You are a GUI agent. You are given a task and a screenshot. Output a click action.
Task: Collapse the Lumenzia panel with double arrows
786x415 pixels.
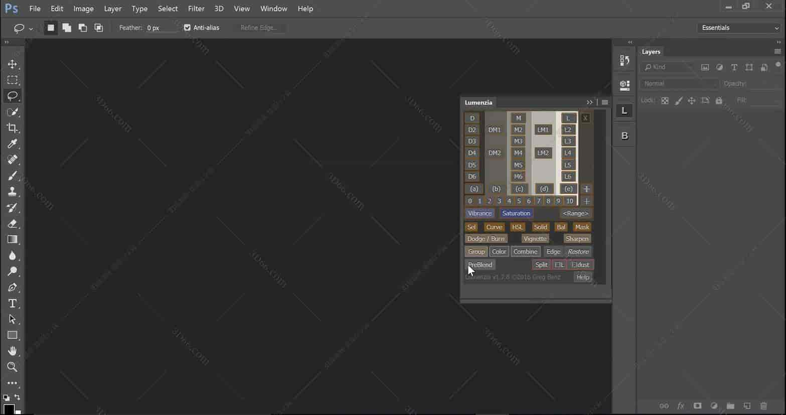(x=589, y=102)
